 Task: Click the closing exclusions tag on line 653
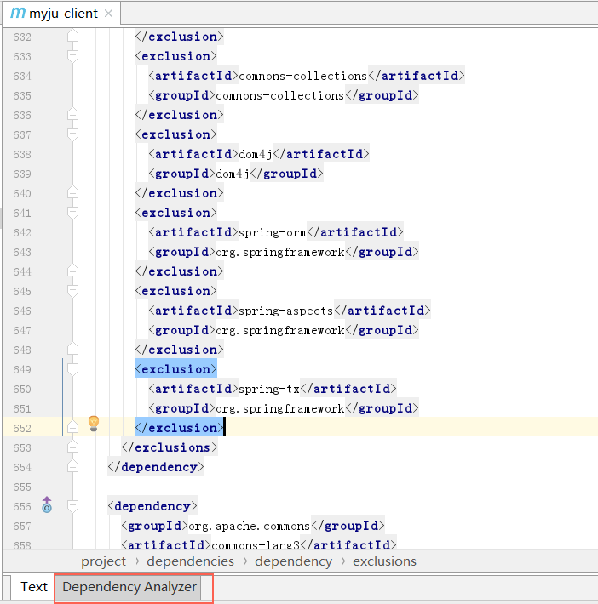pyautogui.click(x=170, y=447)
